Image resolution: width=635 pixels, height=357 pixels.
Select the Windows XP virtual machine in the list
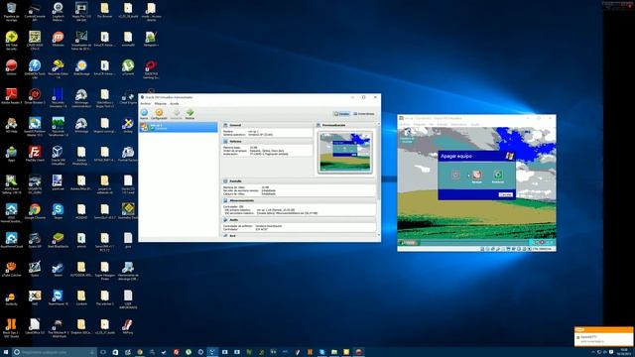coord(179,127)
